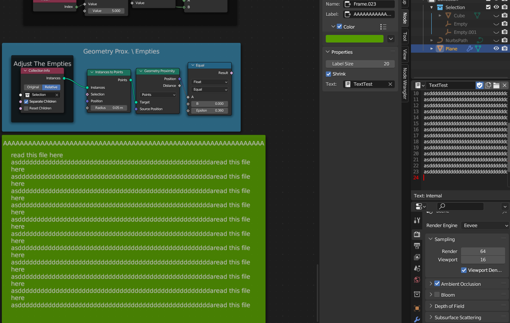Switch to the View sidebar tab

point(405,54)
